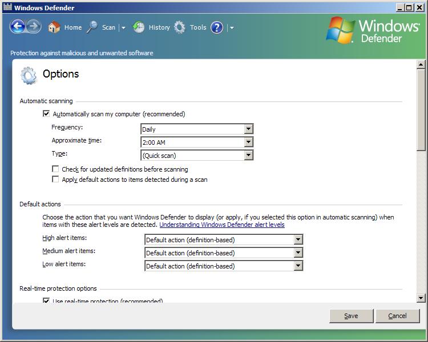Click the History clock icon
The width and height of the screenshot is (428, 342).
139,27
